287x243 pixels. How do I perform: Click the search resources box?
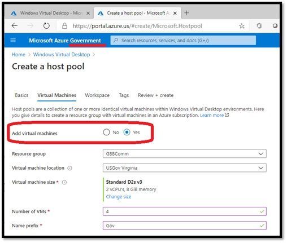(x=183, y=40)
